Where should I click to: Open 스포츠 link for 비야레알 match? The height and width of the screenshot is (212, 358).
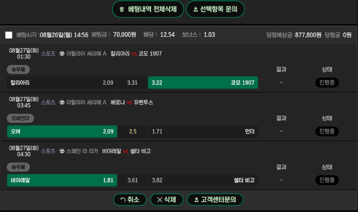point(48,151)
